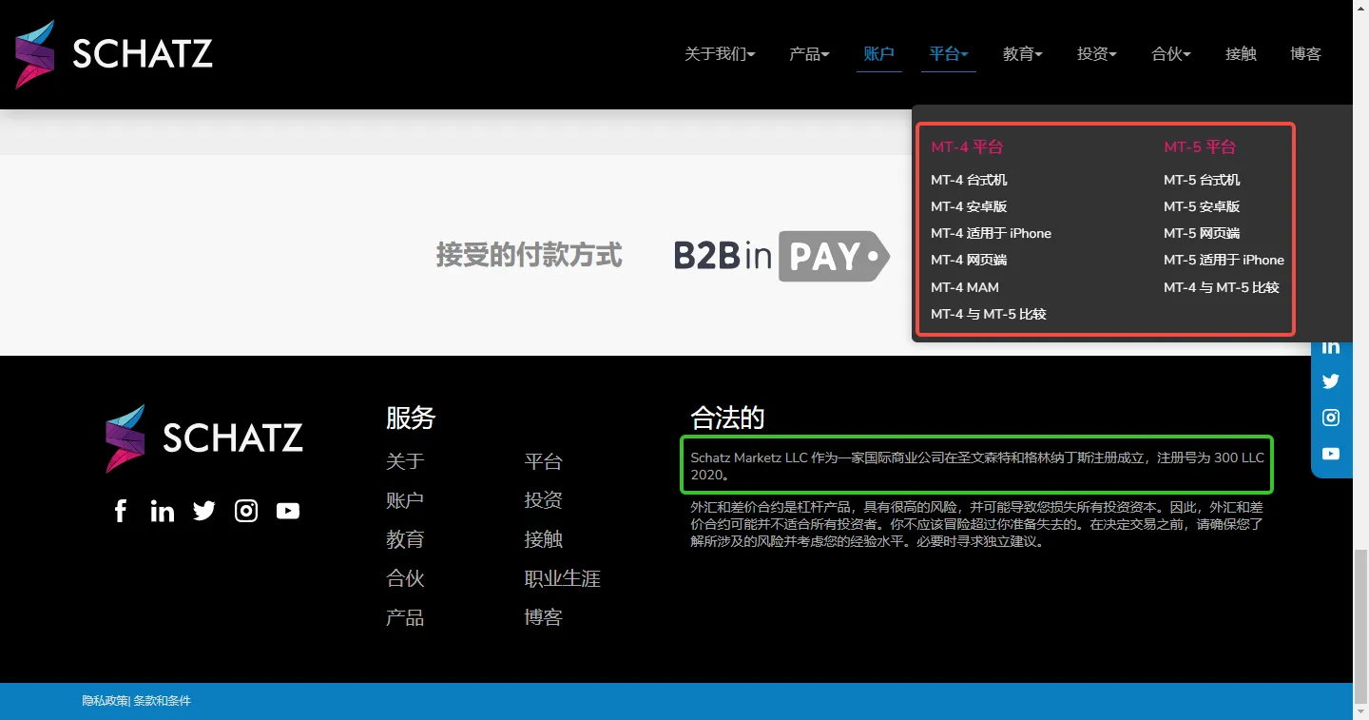
Task: Click the scrollbar up arrow
Action: [x=1360, y=8]
